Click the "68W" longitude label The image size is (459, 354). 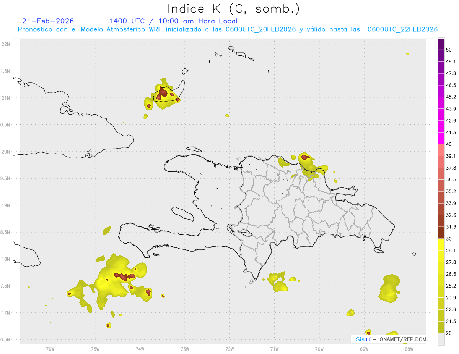coord(409,349)
